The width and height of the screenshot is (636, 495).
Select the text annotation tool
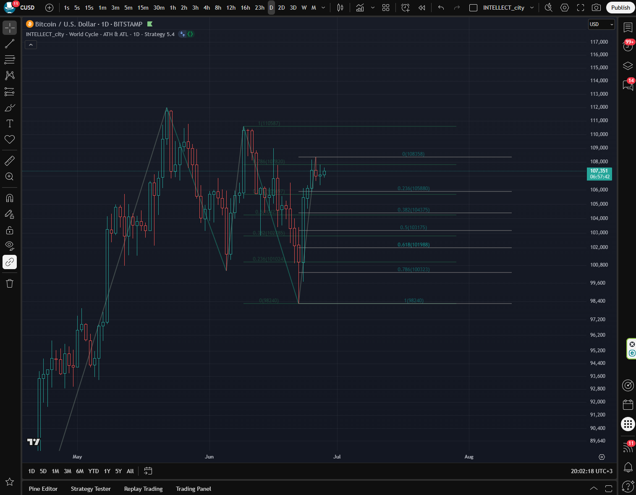(x=9, y=123)
